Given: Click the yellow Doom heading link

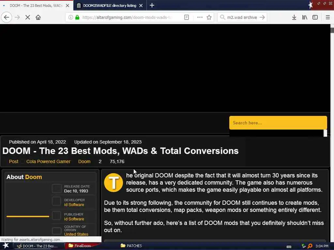Looking at the screenshot, I should click(x=34, y=177).
